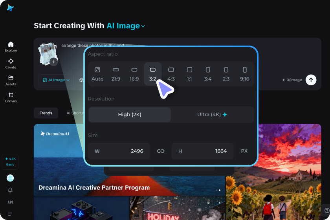330x220 pixels.
Task: Select 2:3 aspect ratio
Action: pyautogui.click(x=226, y=74)
